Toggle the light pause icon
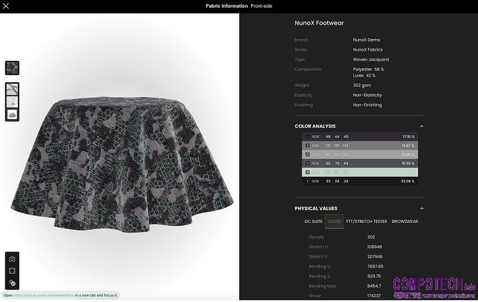This screenshot has height=302, width=478. 12,283
